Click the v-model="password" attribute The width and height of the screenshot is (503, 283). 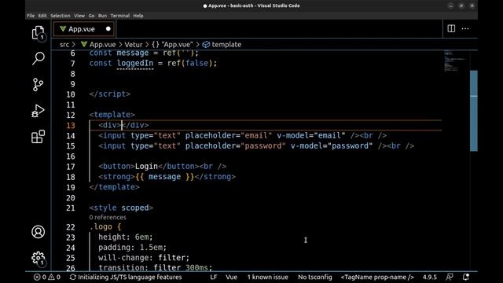click(332, 146)
